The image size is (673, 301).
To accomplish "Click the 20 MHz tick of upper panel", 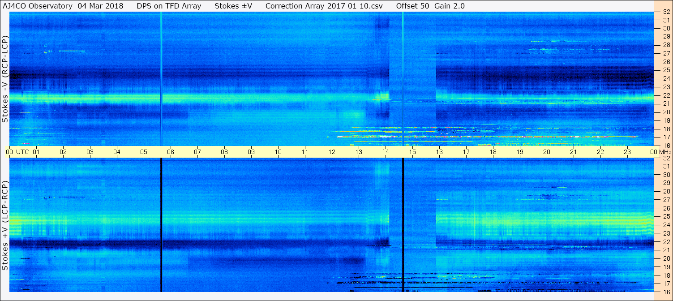I will click(x=666, y=112).
